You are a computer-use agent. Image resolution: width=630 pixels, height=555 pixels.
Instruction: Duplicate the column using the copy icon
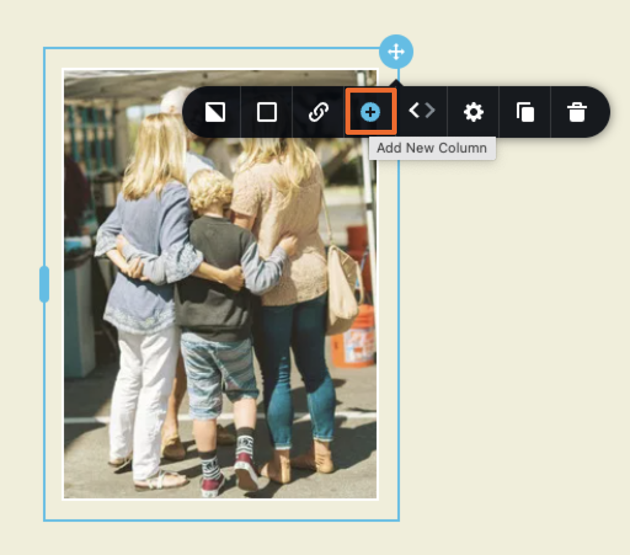click(525, 112)
